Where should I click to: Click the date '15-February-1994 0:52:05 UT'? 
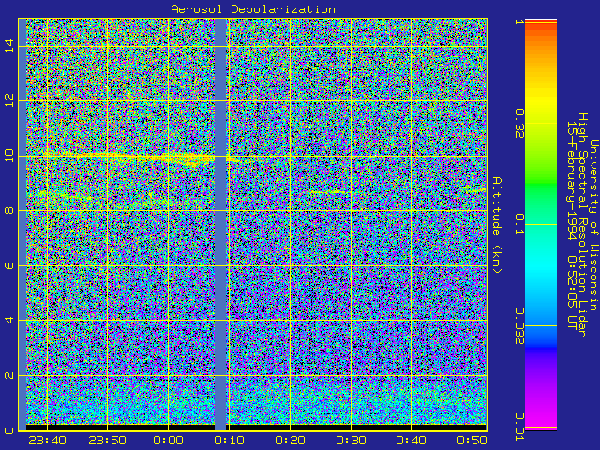pos(572,225)
